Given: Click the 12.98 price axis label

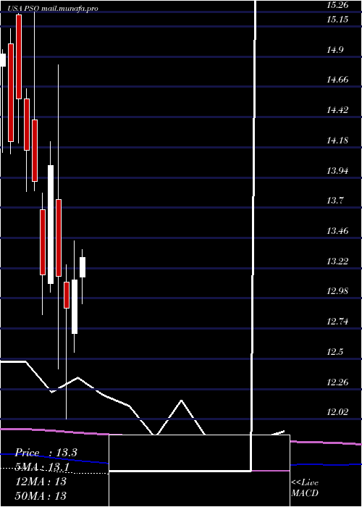Looking at the screenshot, I should click(337, 291).
